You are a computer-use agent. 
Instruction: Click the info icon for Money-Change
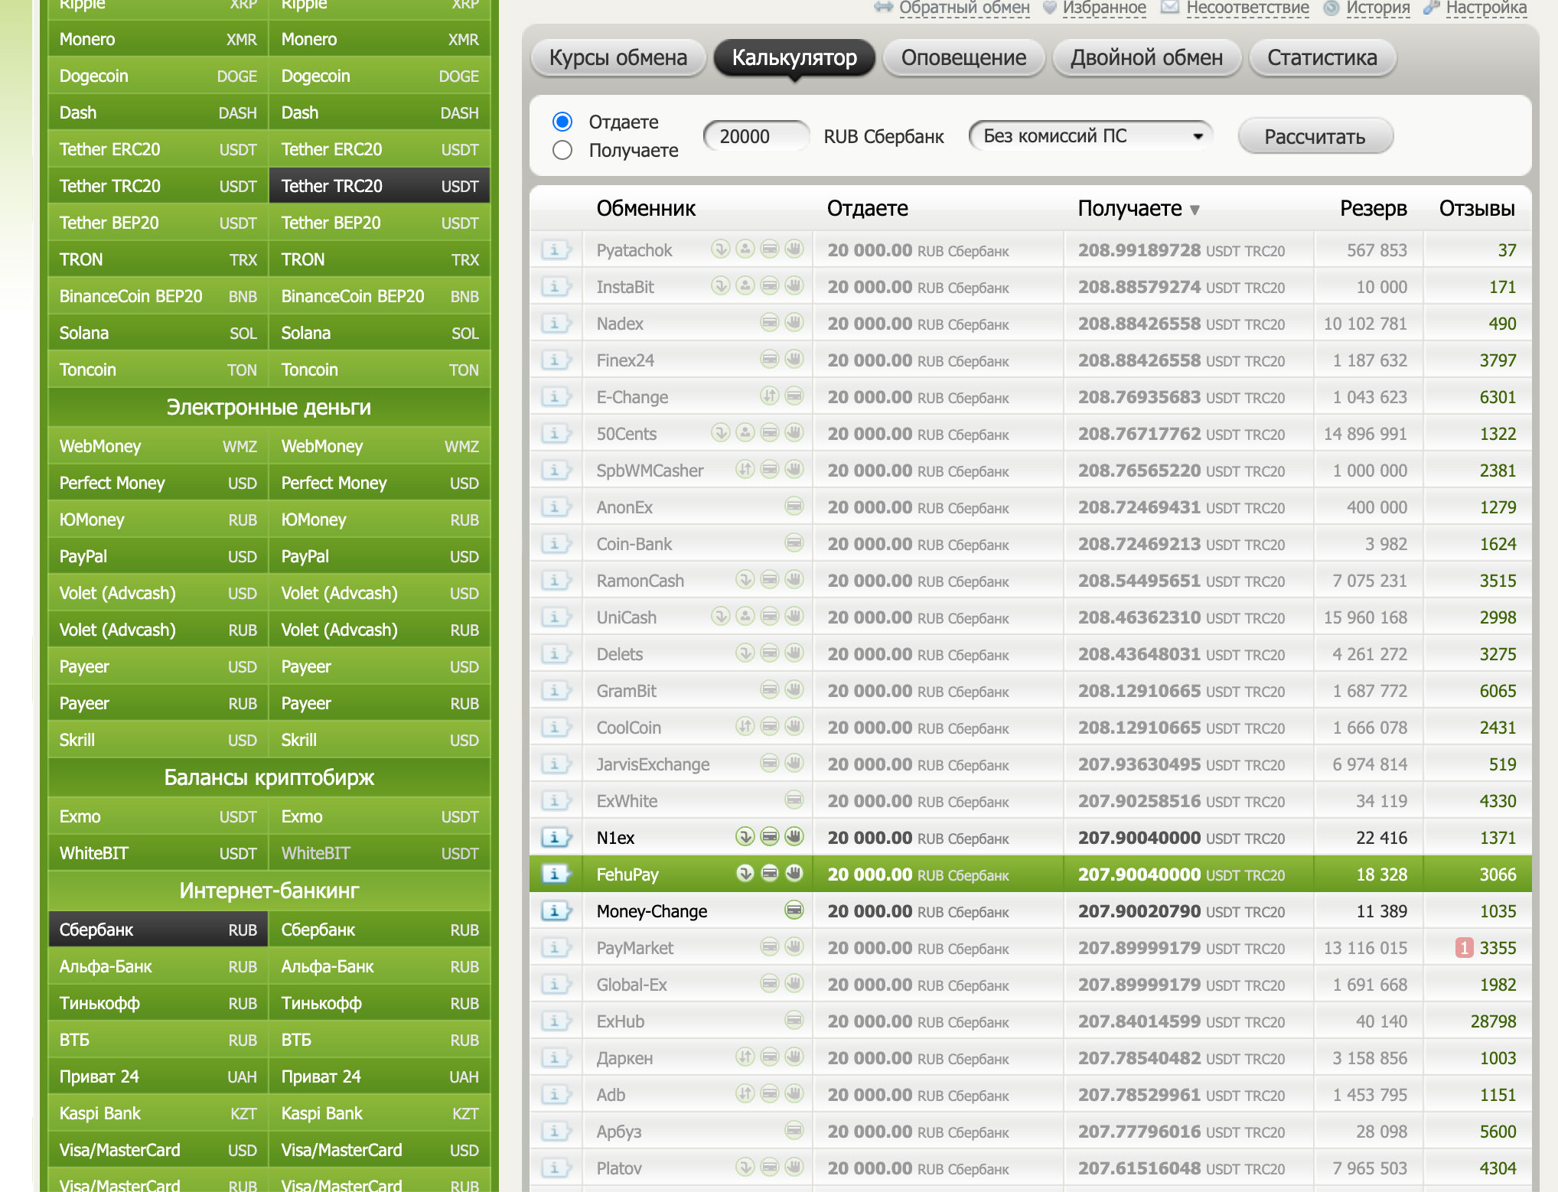click(556, 911)
